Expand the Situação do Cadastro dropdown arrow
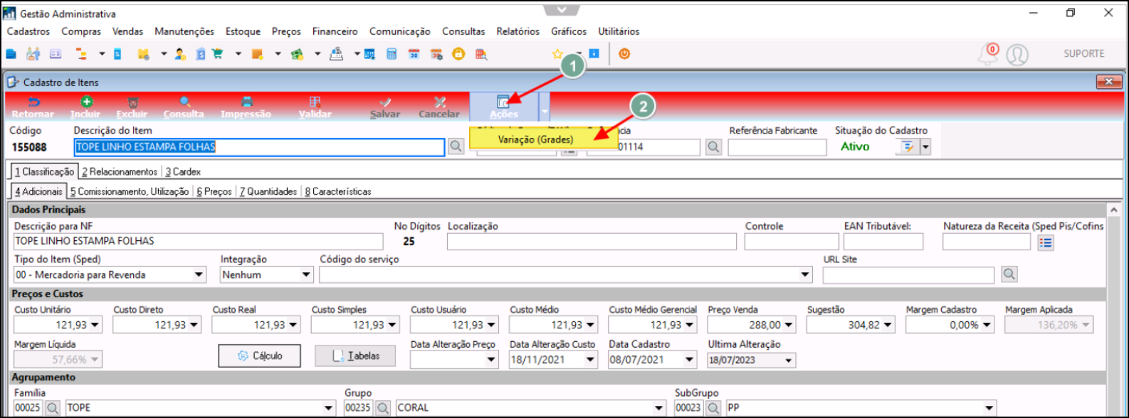The width and height of the screenshot is (1129, 418). (925, 147)
